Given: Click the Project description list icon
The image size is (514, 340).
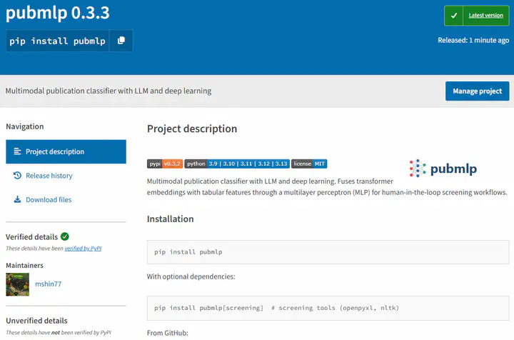Looking at the screenshot, I should pos(17,152).
